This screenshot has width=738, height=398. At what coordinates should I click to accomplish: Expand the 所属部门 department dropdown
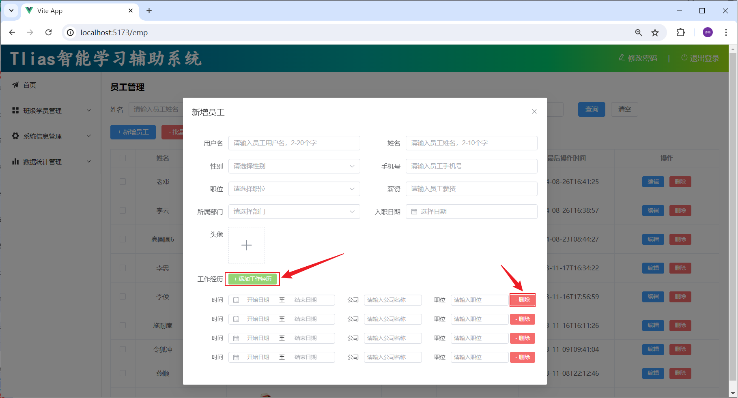click(x=294, y=212)
